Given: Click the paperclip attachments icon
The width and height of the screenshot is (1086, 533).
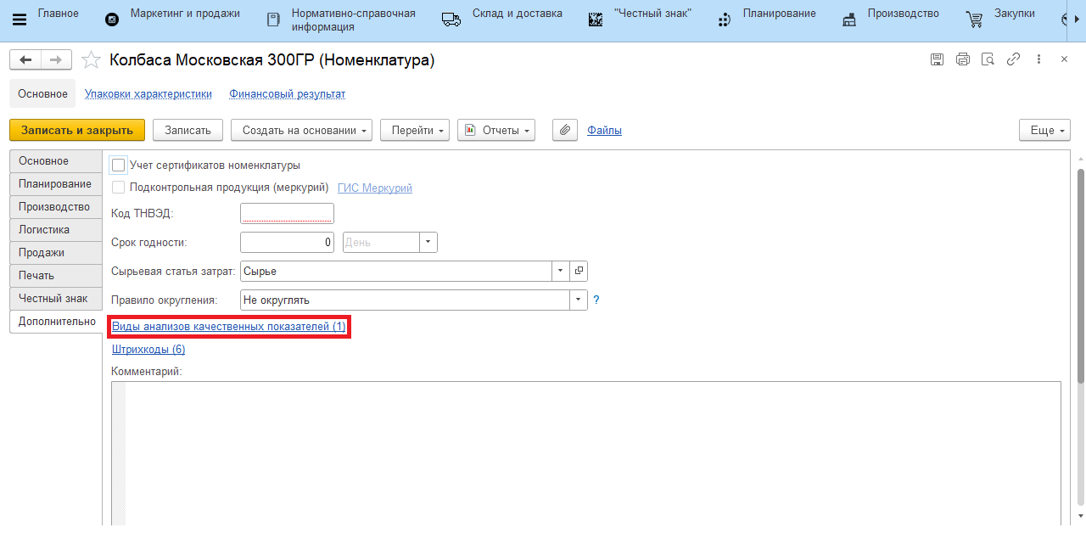Looking at the screenshot, I should [x=565, y=130].
